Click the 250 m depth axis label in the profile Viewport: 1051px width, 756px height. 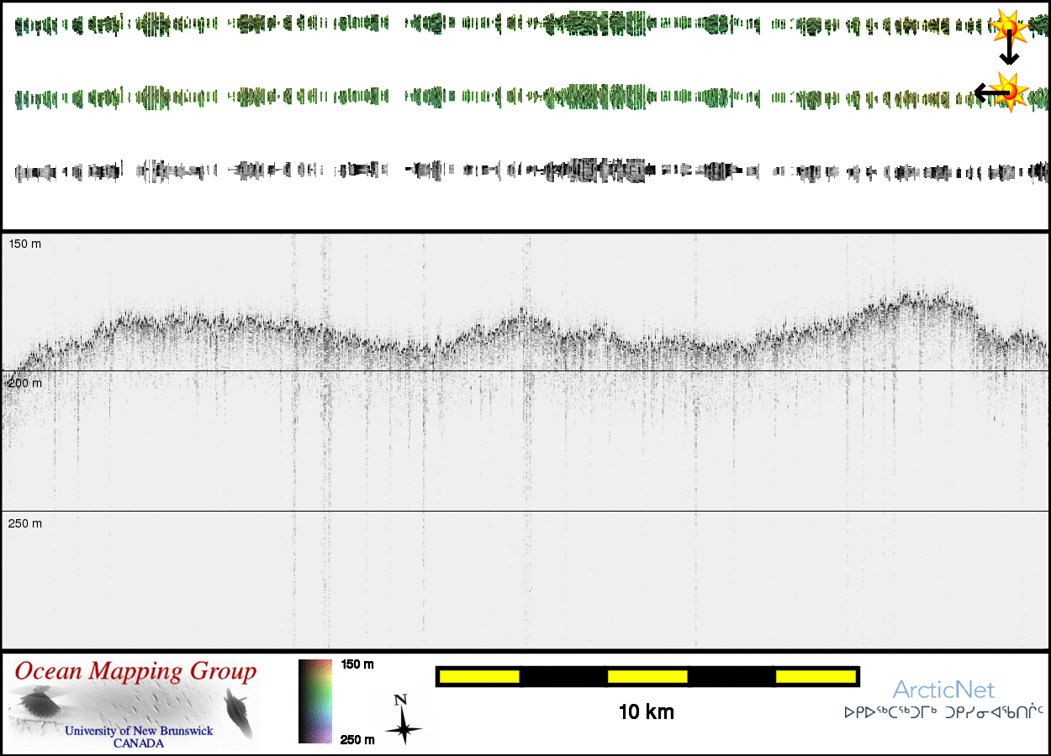(25, 523)
